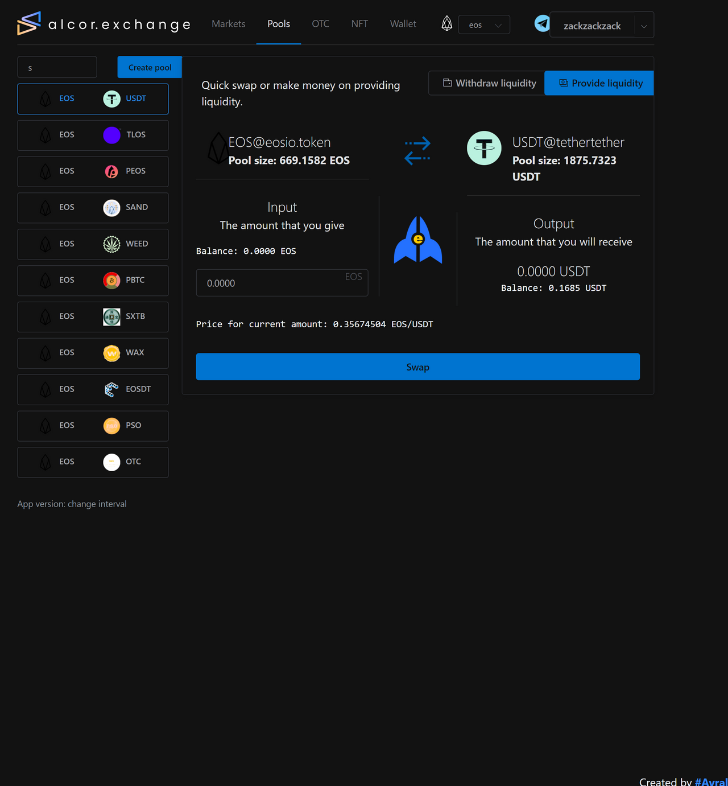Click the 'EOS@eosio.token' label
728x786 pixels.
point(279,142)
